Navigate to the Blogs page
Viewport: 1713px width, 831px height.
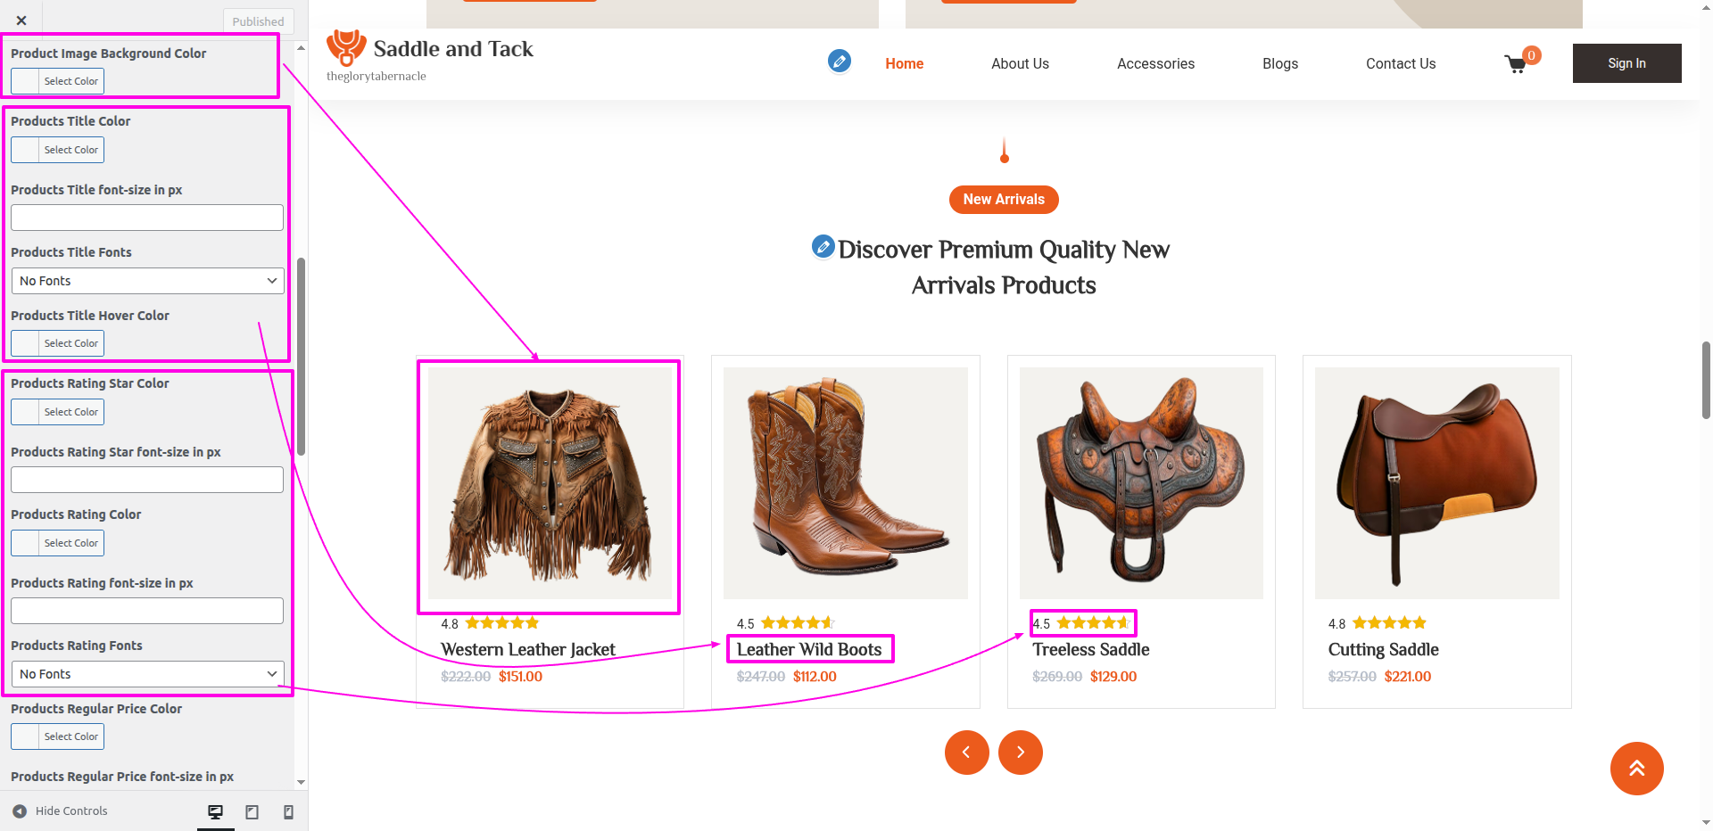[1279, 64]
